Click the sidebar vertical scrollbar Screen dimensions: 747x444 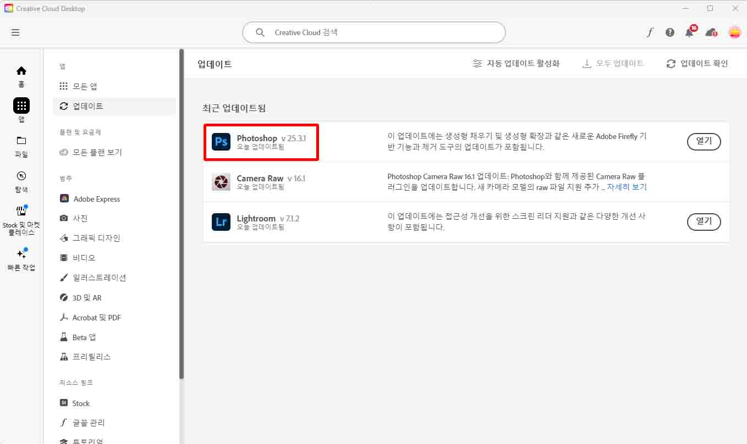pyautogui.click(x=182, y=214)
